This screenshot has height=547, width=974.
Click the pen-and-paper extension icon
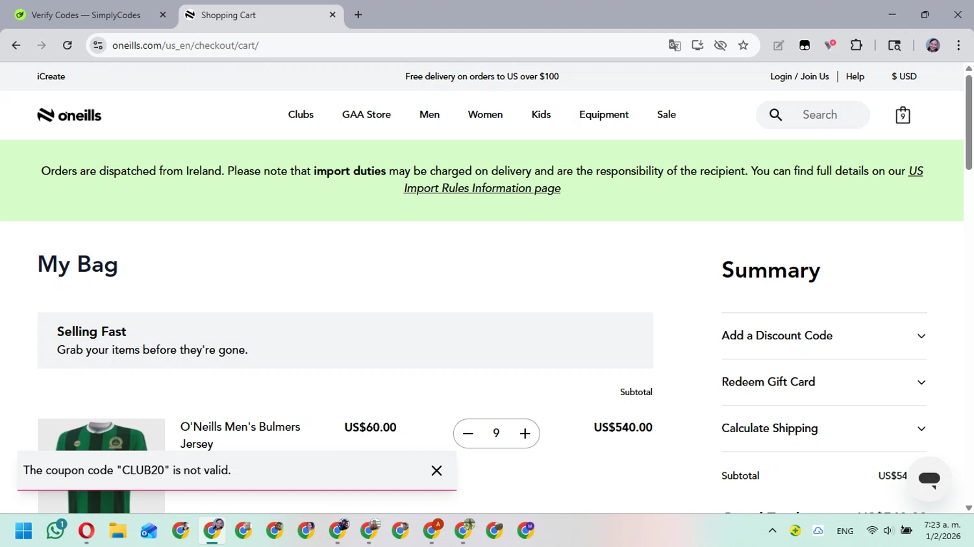[779, 45]
